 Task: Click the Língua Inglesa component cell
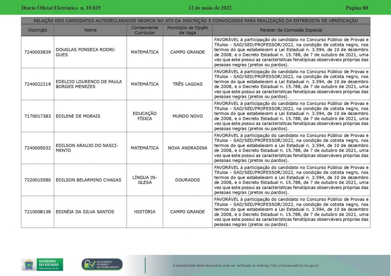[x=145, y=180]
